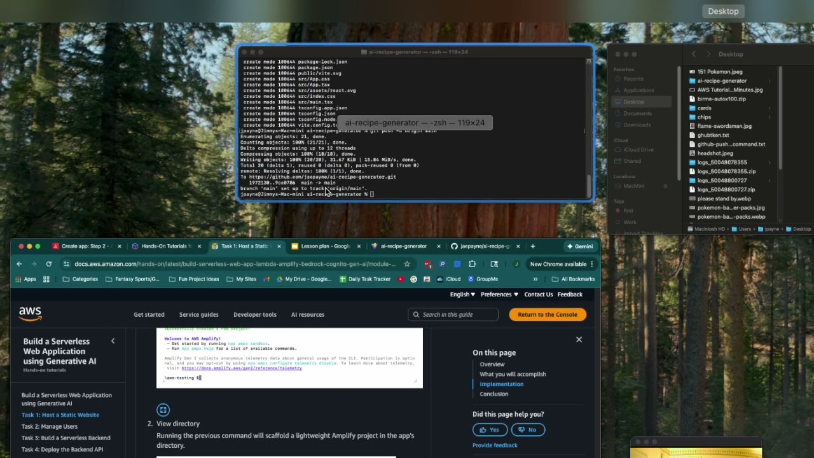
Task: Eject MacMini in Finder sidebar
Action: 665,186
